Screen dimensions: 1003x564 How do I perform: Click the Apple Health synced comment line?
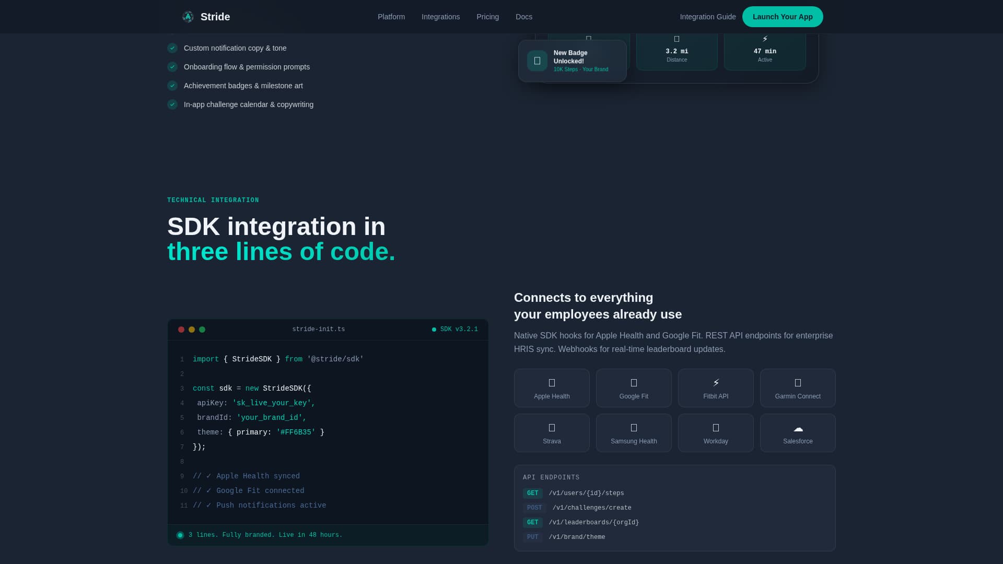(x=246, y=476)
